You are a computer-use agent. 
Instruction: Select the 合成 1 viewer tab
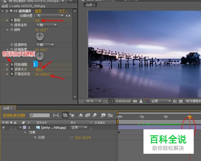click(x=90, y=5)
